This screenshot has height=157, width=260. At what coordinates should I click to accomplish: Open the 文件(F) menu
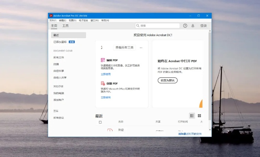click(53, 20)
